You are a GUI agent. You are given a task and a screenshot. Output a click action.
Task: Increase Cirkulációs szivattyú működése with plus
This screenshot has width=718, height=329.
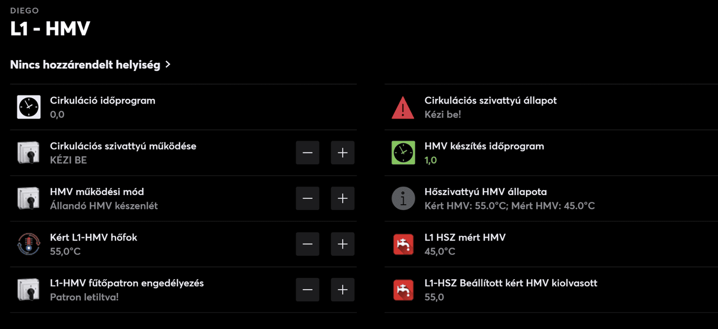342,153
